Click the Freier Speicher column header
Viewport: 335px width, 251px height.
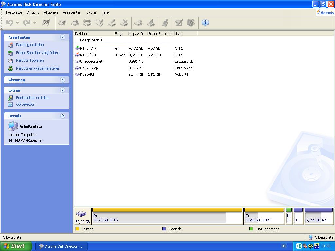[161, 34]
